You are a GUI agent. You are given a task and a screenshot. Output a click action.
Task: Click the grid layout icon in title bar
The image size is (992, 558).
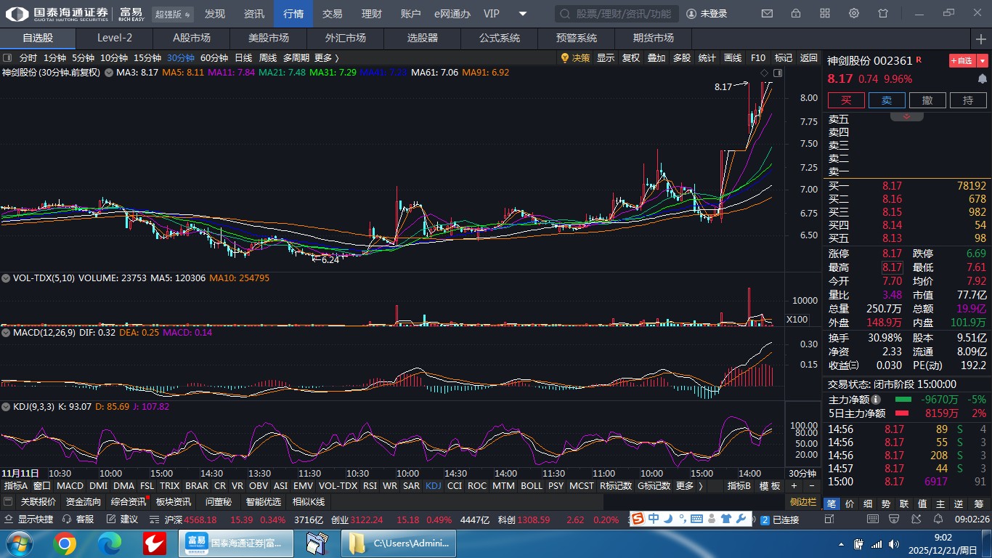(x=825, y=14)
